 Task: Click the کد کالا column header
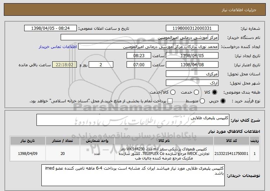tap(231, 141)
